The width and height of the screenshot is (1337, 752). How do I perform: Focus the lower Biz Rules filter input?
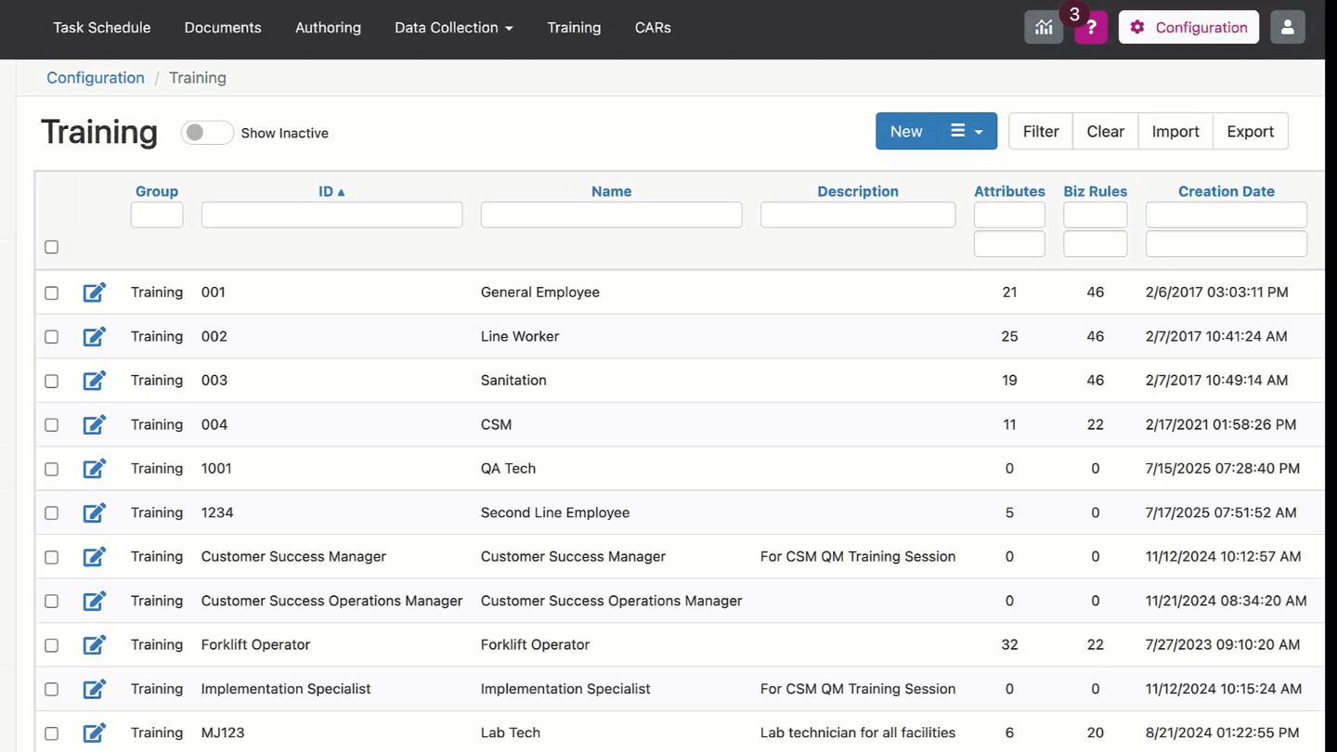tap(1096, 243)
